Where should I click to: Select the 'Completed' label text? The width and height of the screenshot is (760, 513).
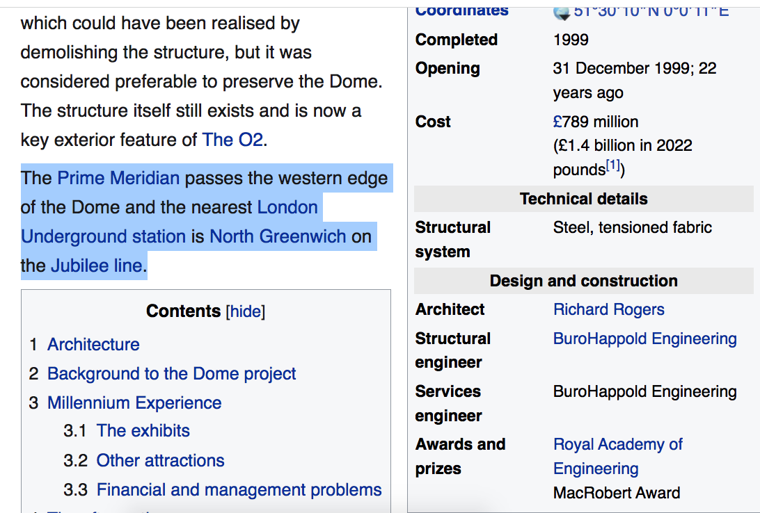[456, 40]
